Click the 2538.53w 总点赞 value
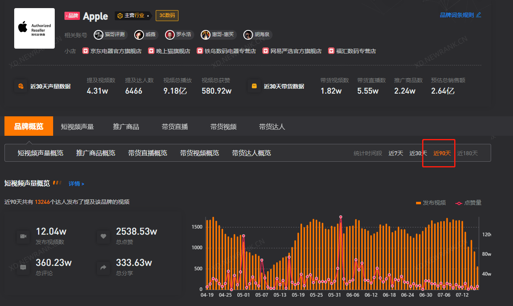Viewport: 513px width, 306px height. (137, 231)
